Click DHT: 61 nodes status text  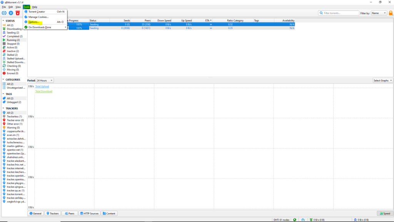tap(281, 220)
